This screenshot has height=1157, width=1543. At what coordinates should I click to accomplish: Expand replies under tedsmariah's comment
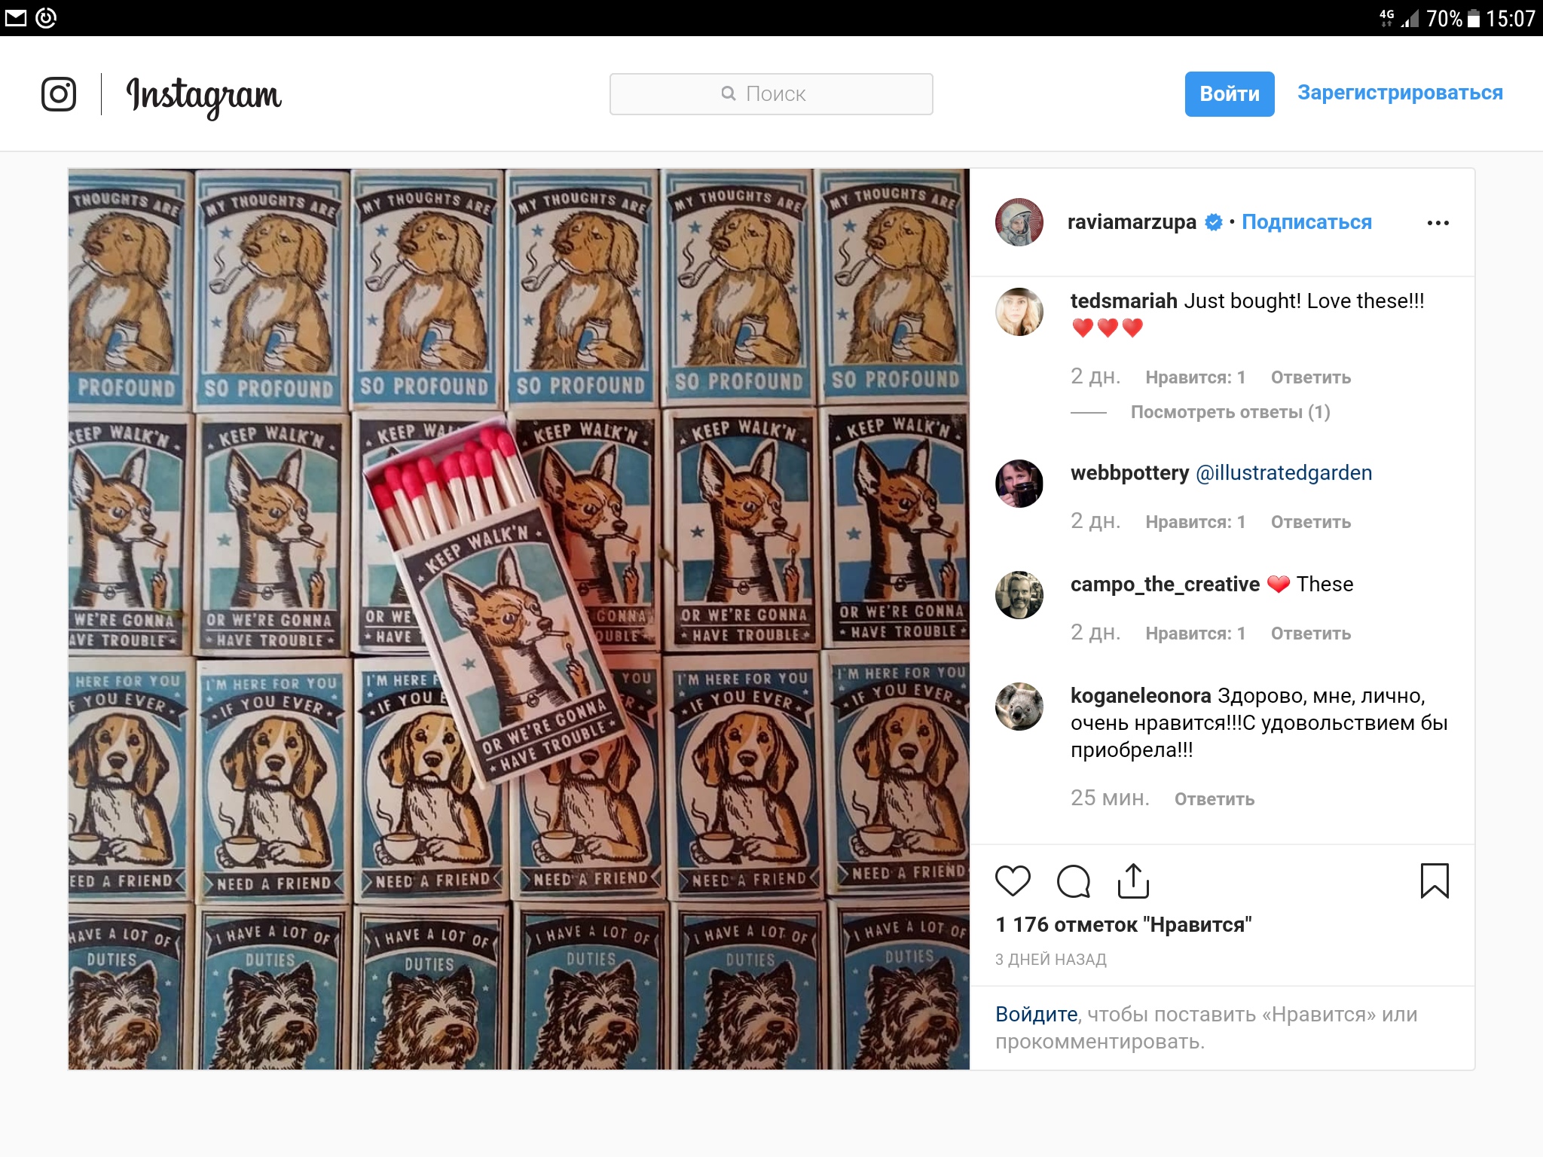tap(1230, 412)
